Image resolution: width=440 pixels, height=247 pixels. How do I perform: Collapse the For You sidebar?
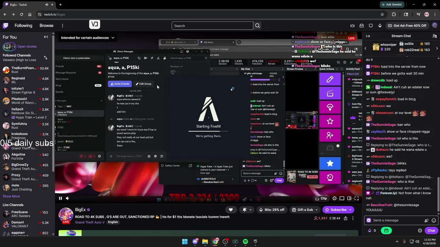pyautogui.click(x=46, y=37)
